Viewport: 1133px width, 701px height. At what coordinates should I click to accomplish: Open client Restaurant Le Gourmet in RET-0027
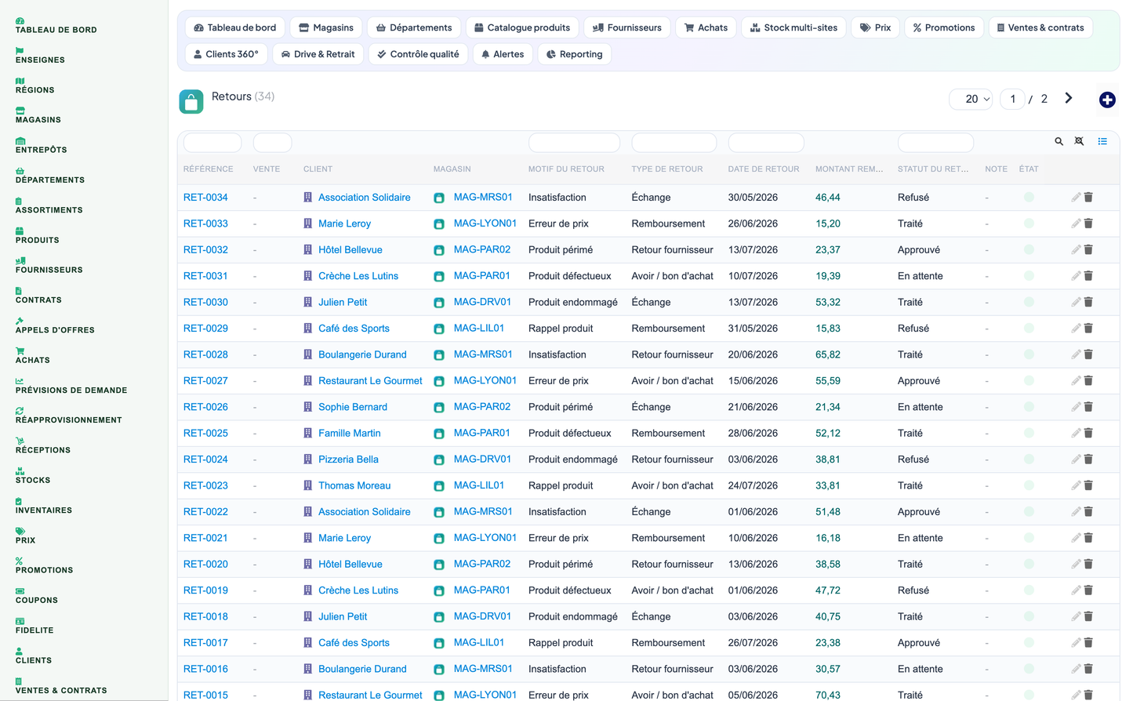[370, 381]
